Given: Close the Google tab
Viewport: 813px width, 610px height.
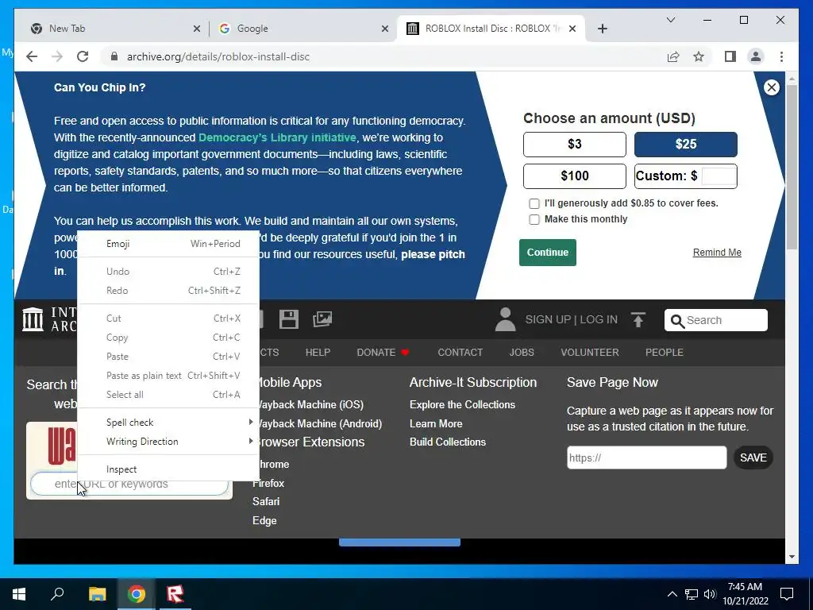Looking at the screenshot, I should coord(385,29).
